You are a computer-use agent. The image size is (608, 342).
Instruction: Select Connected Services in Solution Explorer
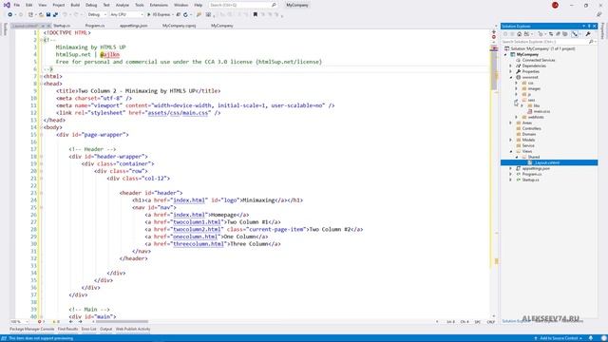pyautogui.click(x=539, y=60)
